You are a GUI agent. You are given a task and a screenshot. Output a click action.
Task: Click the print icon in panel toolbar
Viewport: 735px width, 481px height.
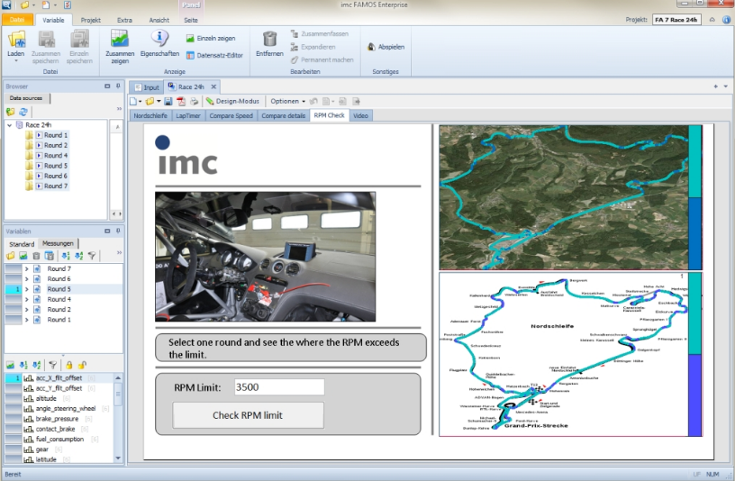(x=194, y=101)
